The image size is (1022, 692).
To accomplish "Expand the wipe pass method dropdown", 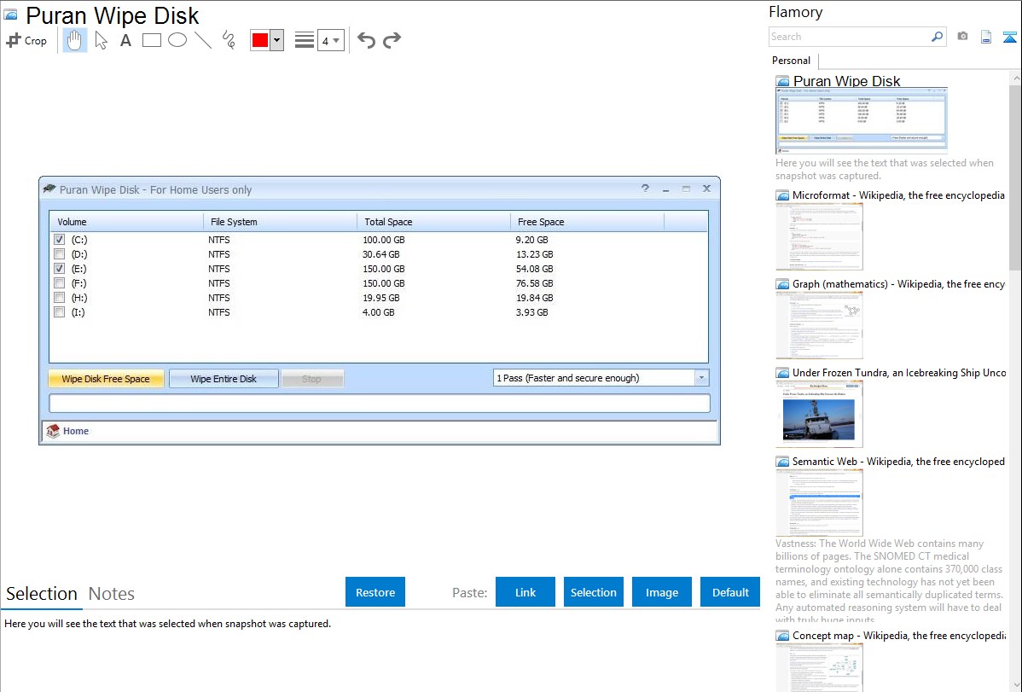I will tap(701, 378).
